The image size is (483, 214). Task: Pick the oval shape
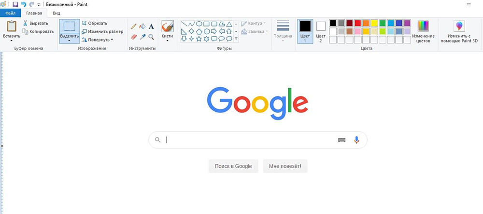[199, 24]
